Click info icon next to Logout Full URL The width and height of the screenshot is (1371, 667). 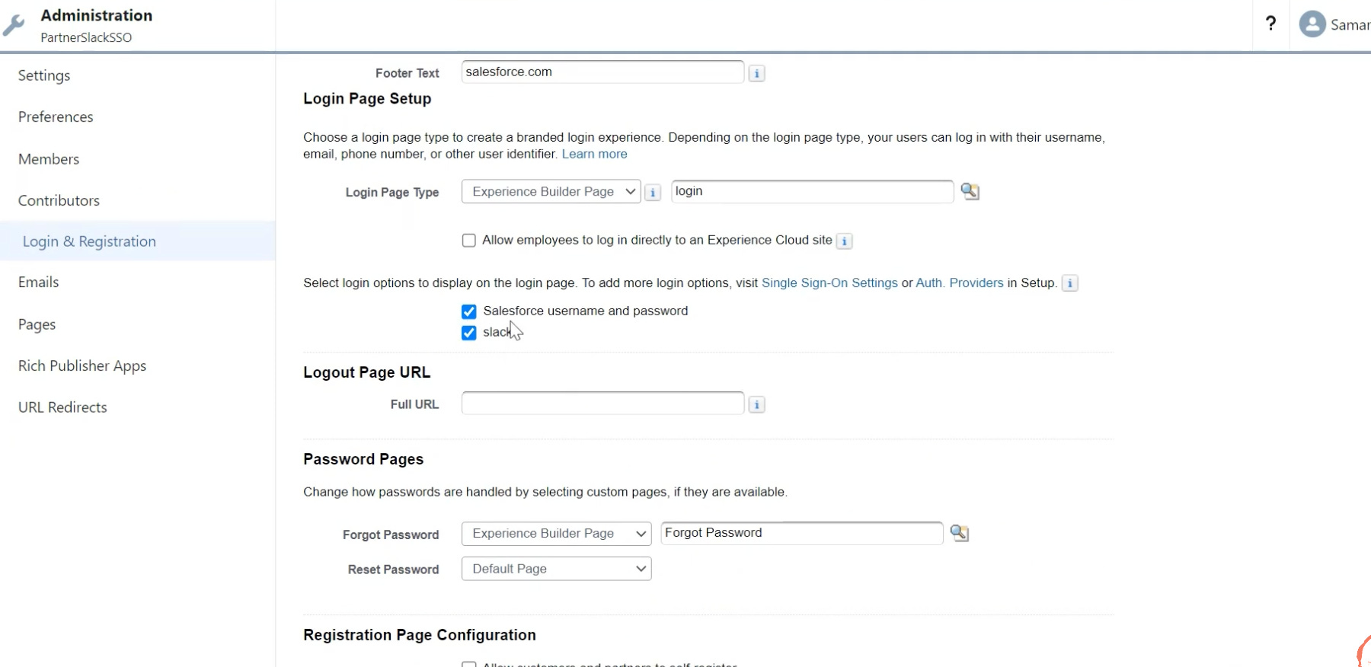tap(756, 404)
